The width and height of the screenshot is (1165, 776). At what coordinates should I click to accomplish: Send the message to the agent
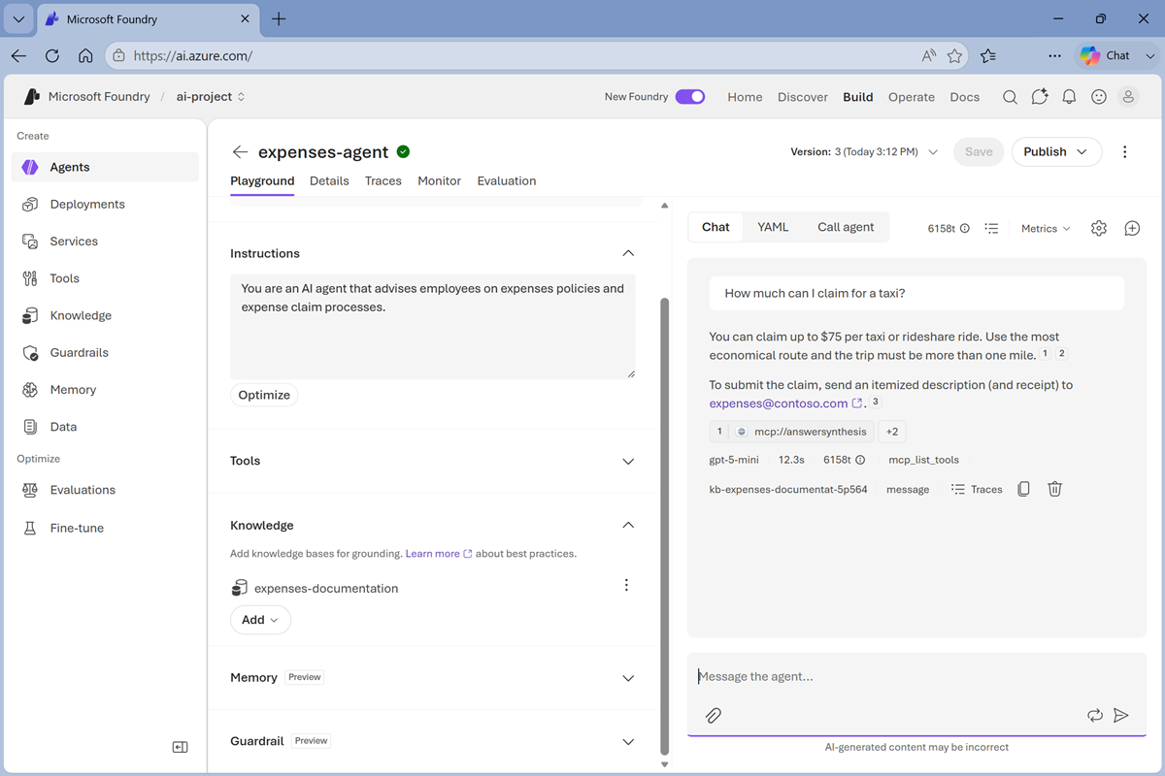(x=1121, y=716)
